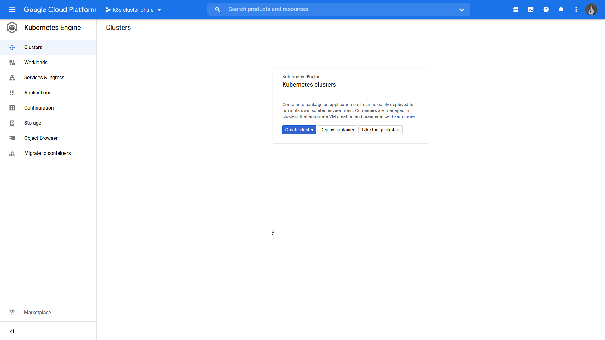Open the Learn more link
The height and width of the screenshot is (340, 605).
pos(403,116)
